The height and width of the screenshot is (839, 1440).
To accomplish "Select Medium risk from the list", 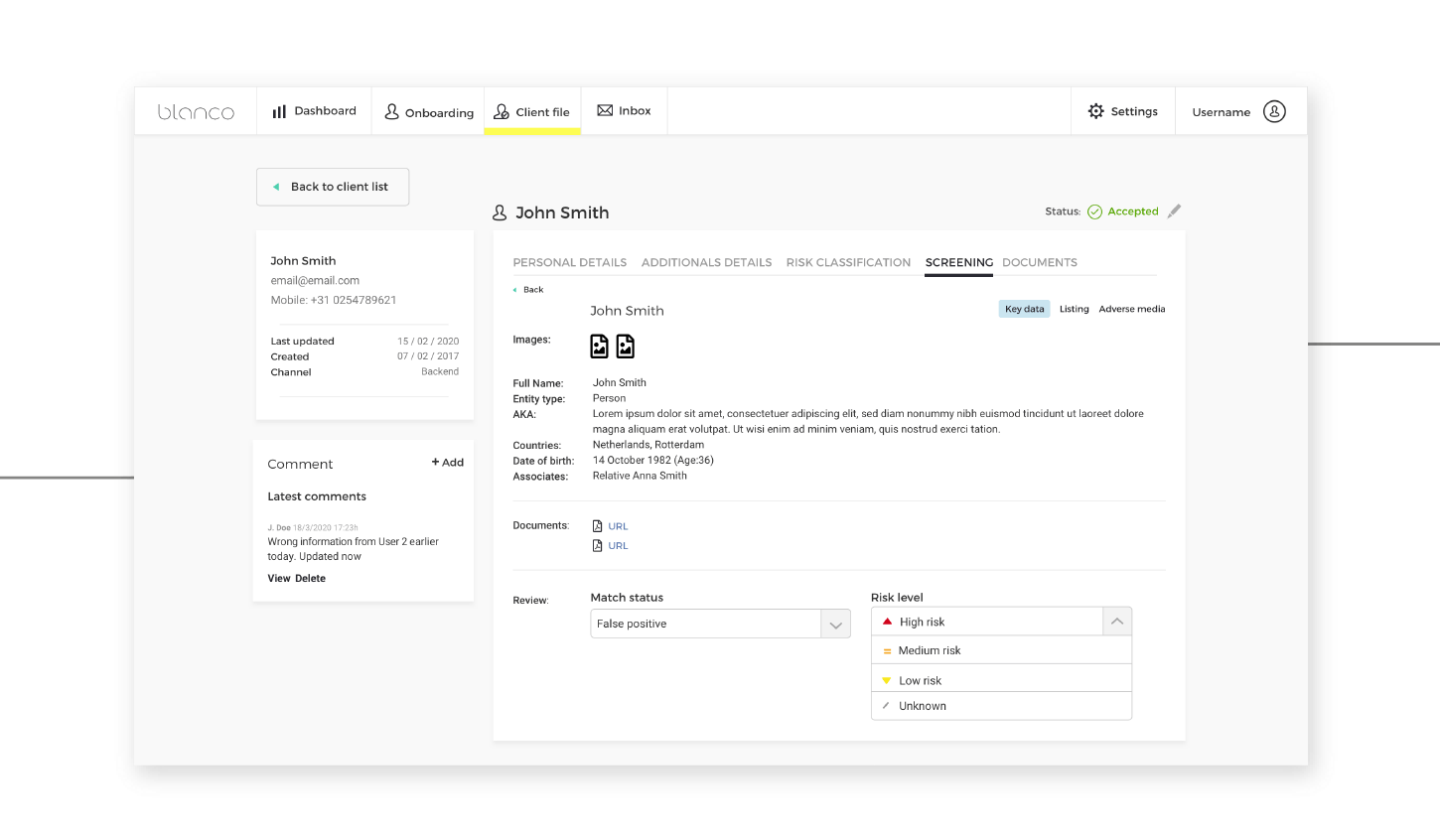I will (930, 650).
